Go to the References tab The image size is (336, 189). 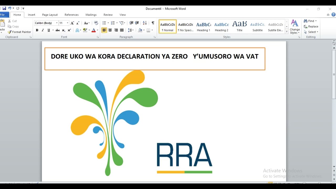click(72, 15)
